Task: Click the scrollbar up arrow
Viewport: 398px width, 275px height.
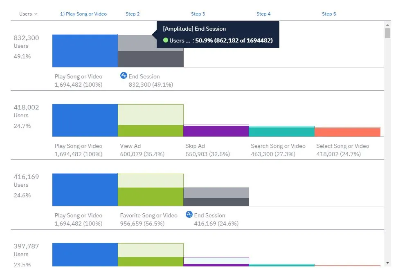Action: tap(387, 25)
